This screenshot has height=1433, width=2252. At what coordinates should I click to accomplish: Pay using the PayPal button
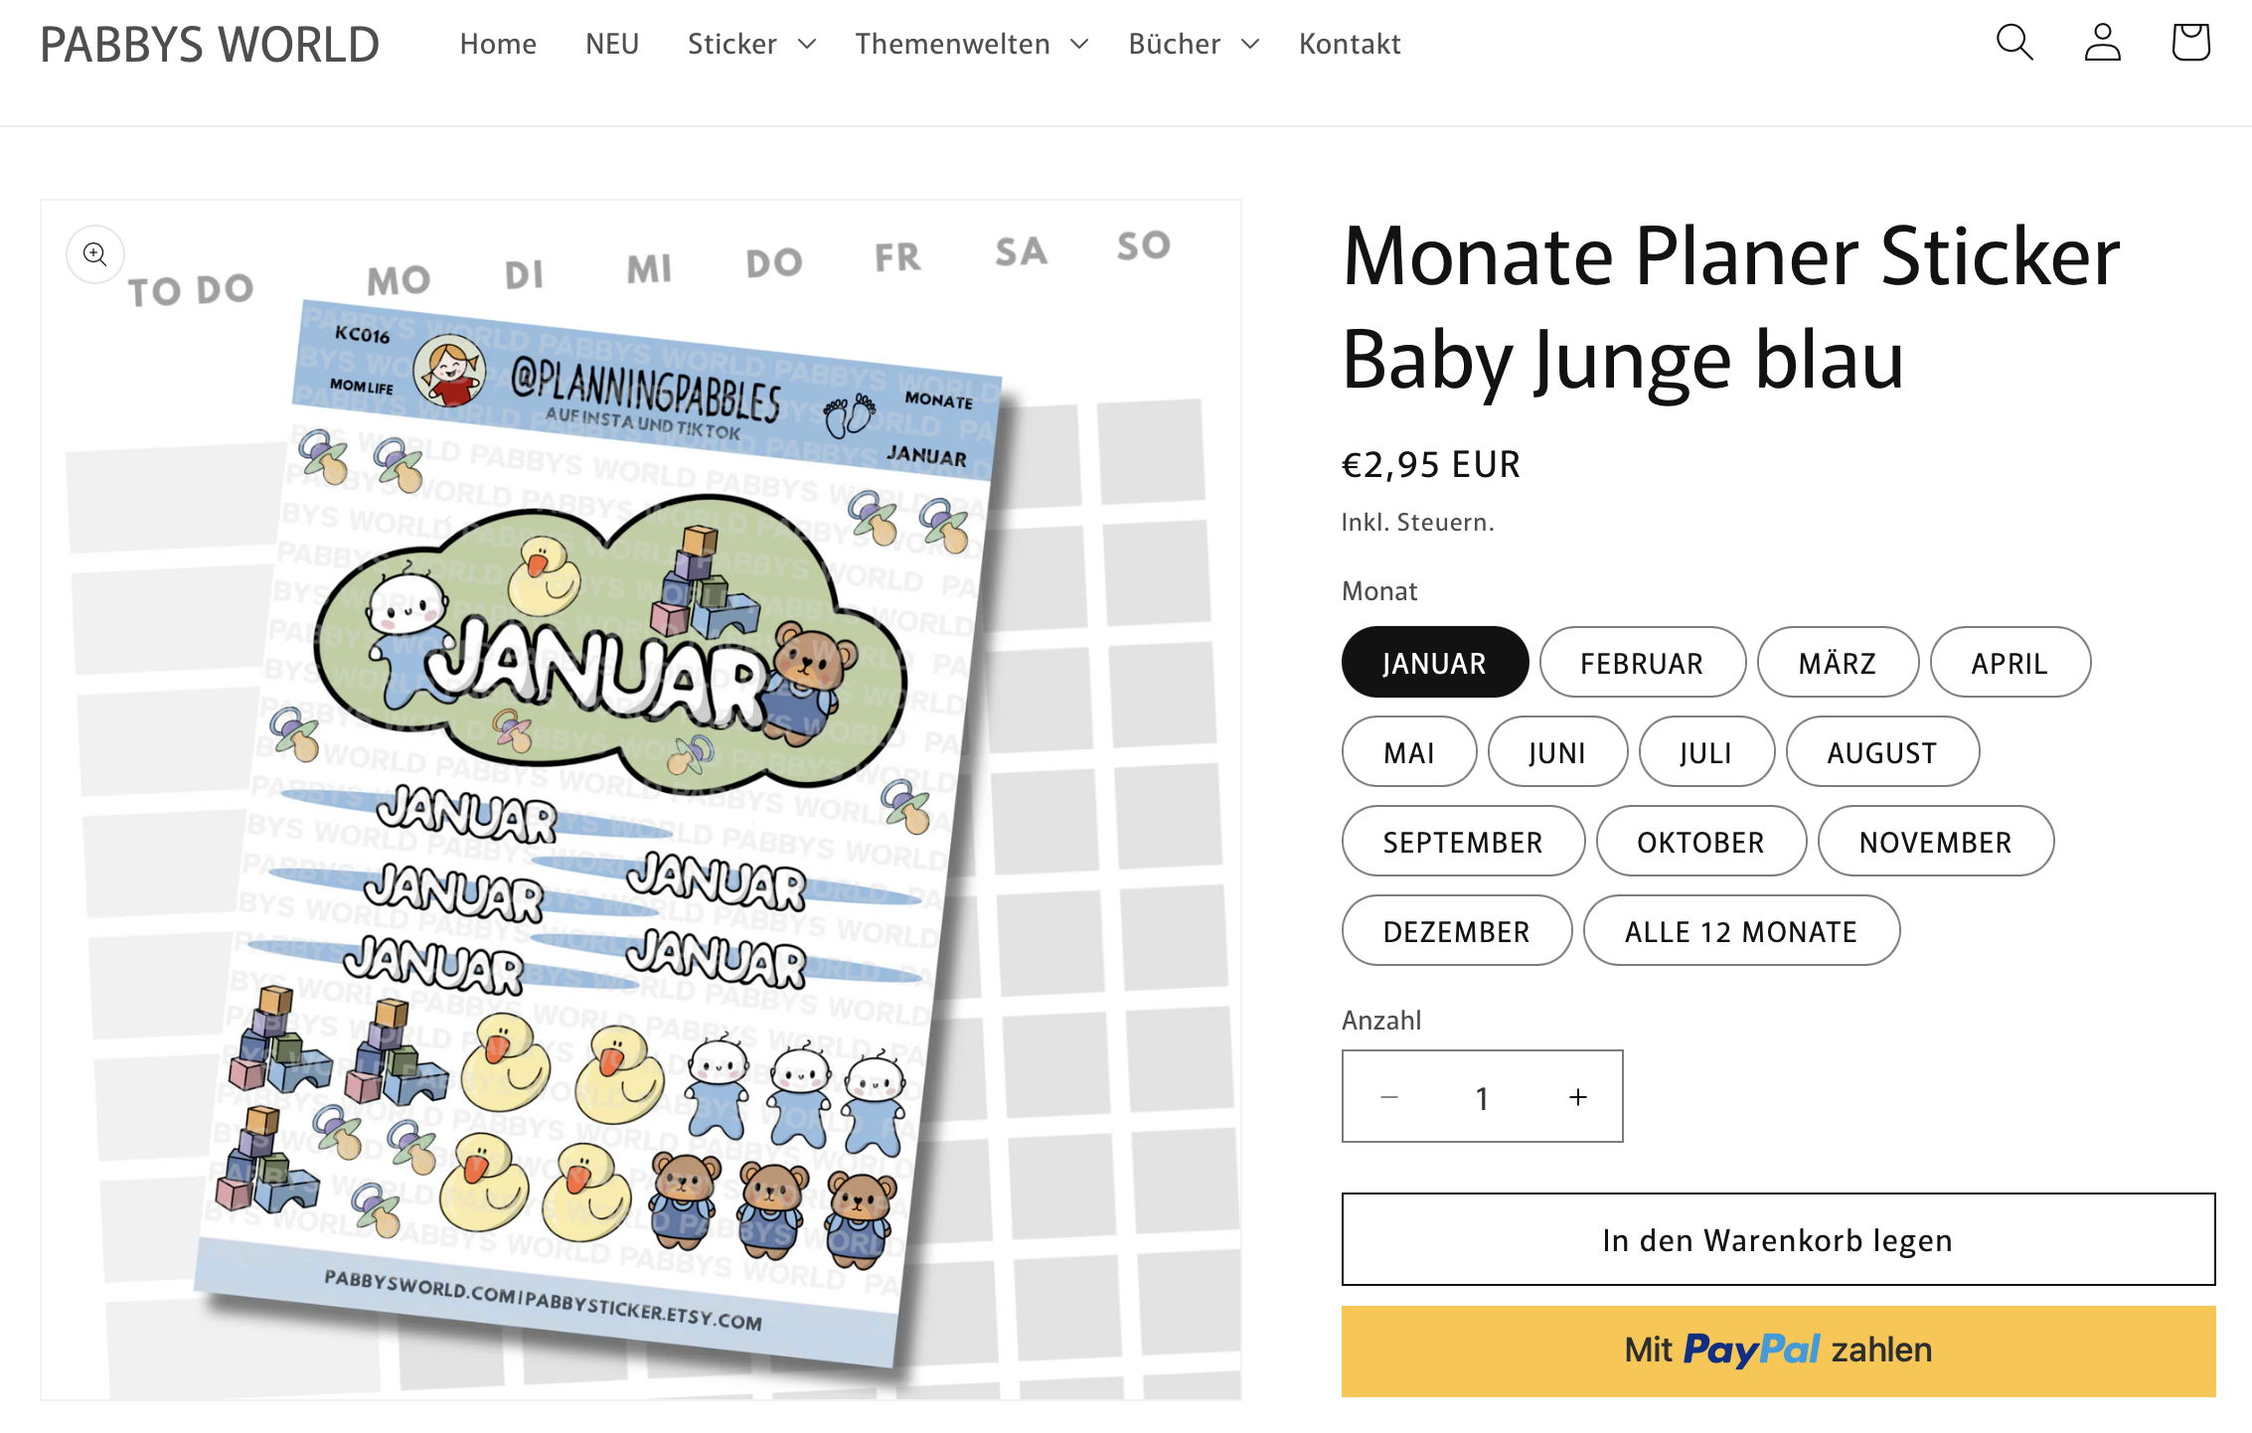[1778, 1351]
